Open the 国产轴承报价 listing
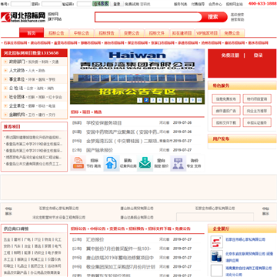The image size is (277, 277). click(99, 150)
